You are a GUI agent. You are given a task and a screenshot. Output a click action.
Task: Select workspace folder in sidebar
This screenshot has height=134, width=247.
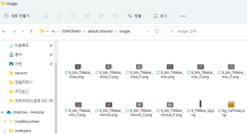(x=23, y=131)
